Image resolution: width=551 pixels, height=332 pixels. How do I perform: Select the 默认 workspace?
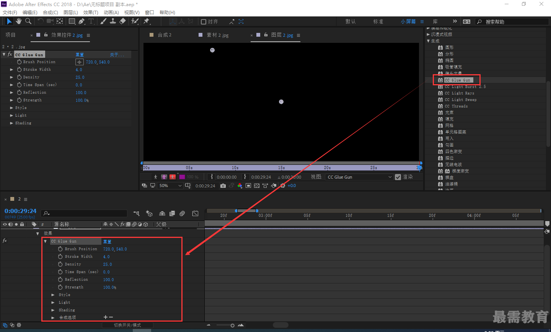(350, 21)
